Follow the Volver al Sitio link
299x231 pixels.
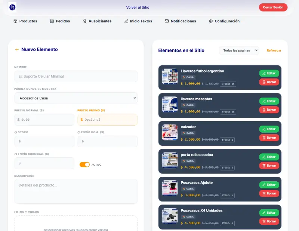click(x=138, y=7)
